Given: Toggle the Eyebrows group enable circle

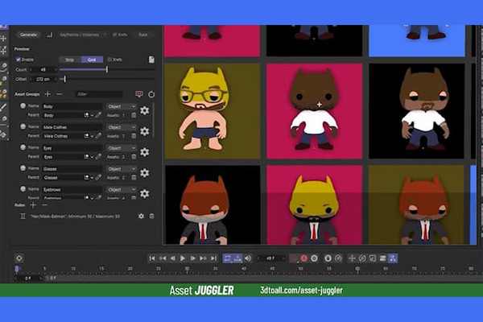Looking at the screenshot, I should (23, 188).
